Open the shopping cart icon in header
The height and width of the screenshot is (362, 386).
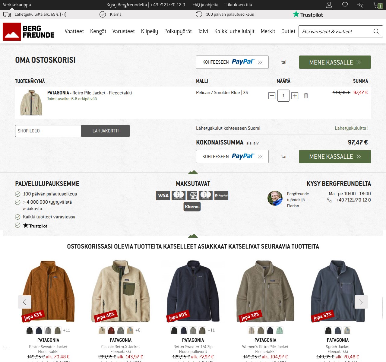378,5
